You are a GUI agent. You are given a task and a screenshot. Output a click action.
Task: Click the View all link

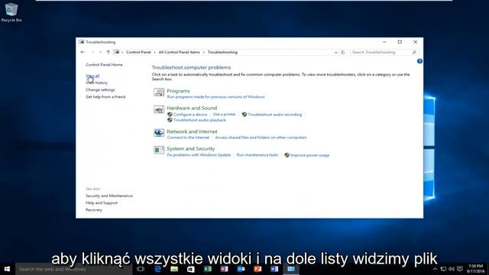(x=92, y=76)
